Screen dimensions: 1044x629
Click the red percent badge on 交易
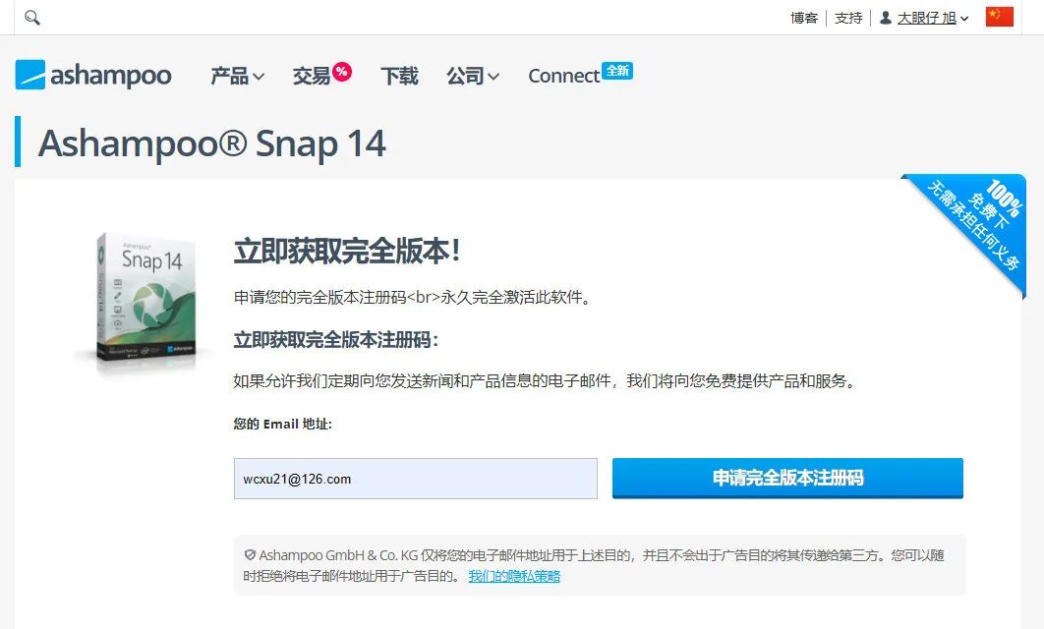[x=342, y=71]
